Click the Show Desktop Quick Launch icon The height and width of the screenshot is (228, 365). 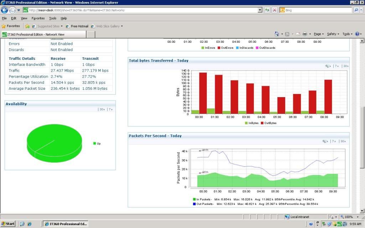[x=22, y=224]
